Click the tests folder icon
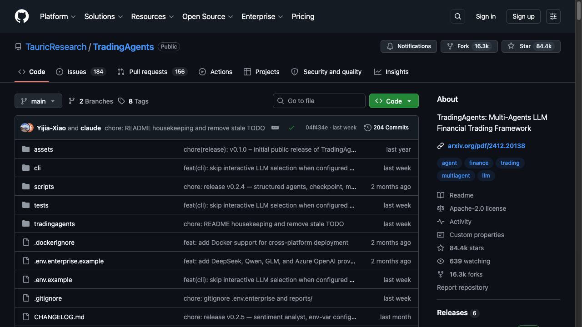 click(26, 205)
